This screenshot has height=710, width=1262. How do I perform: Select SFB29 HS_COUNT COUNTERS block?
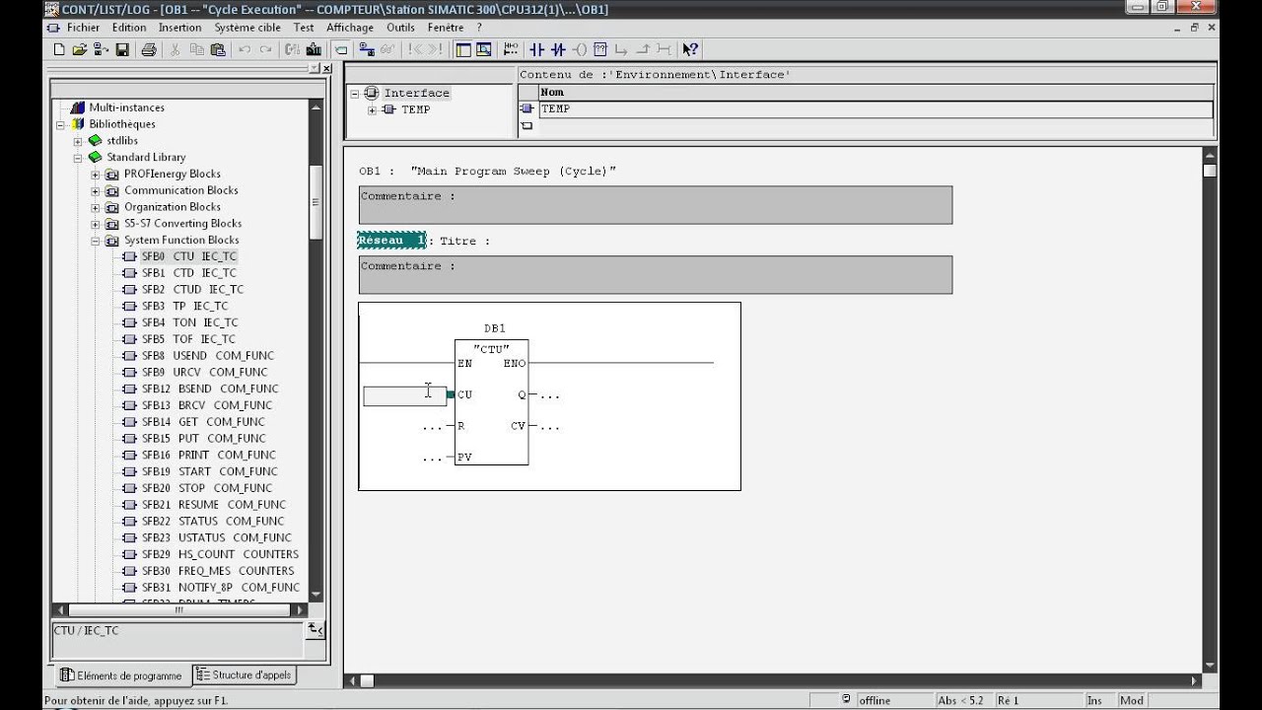point(220,554)
